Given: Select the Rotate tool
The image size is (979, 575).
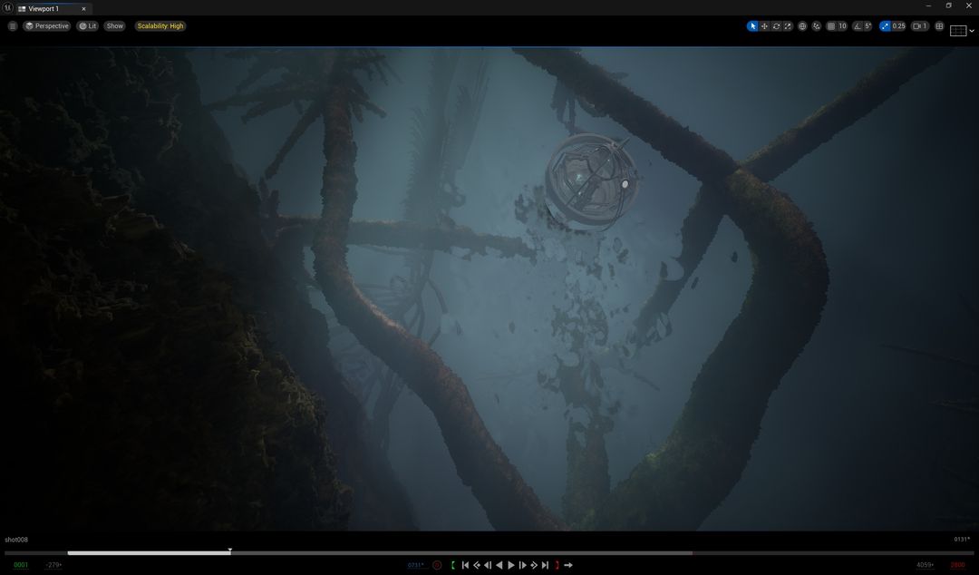Looking at the screenshot, I should 776,26.
